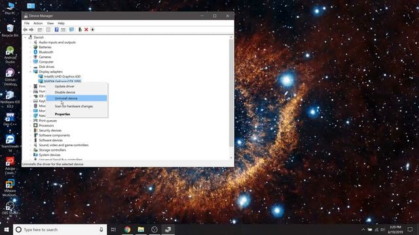
Task: Open the Help menu
Action: coord(61,23)
